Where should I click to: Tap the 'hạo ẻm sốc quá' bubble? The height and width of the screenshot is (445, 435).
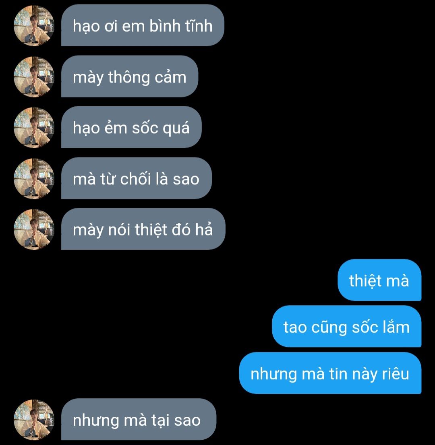[x=131, y=127]
